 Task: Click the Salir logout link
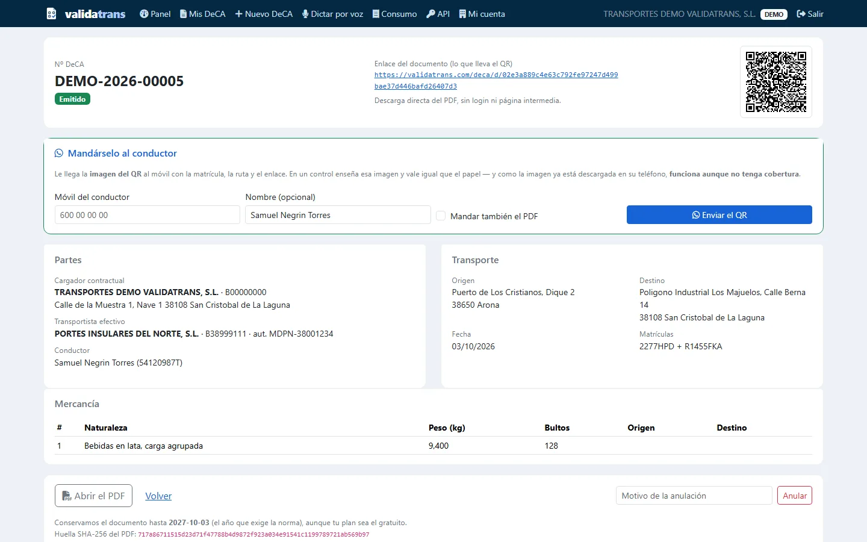810,14
